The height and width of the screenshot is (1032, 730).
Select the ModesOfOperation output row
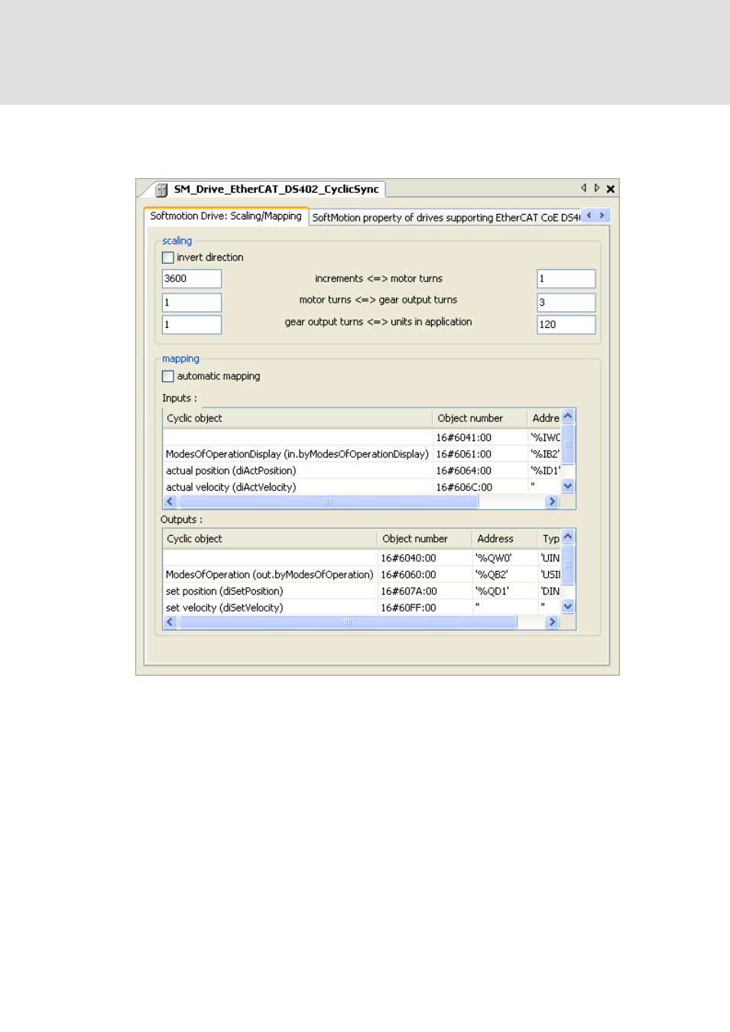coord(362,575)
